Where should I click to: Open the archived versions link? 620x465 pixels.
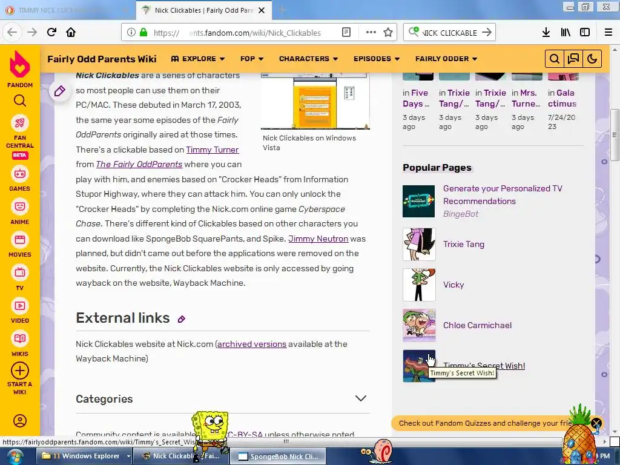[x=252, y=344]
